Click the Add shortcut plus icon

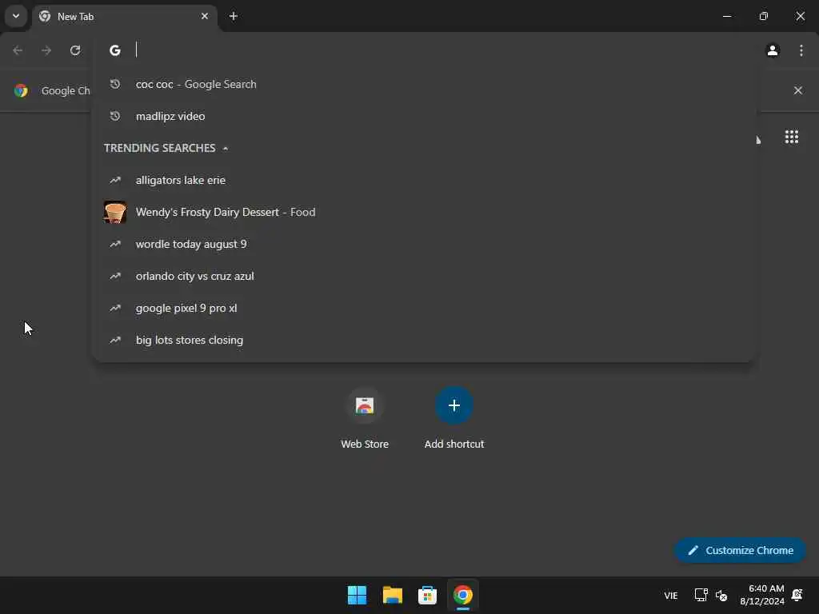(454, 405)
